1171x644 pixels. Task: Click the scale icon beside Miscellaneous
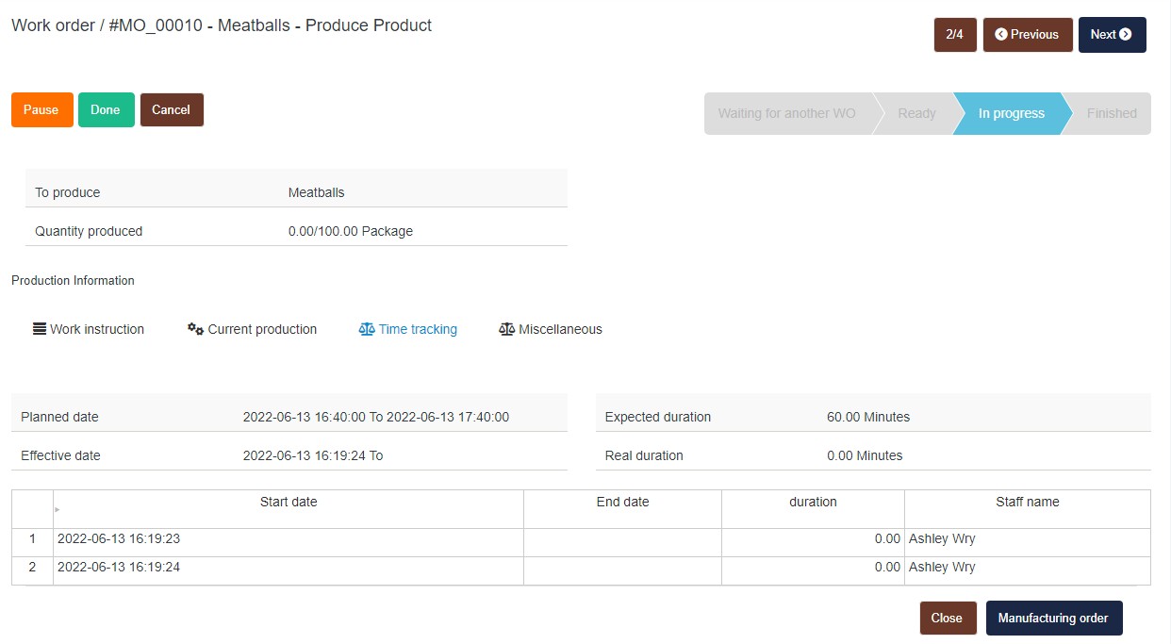[x=507, y=329]
